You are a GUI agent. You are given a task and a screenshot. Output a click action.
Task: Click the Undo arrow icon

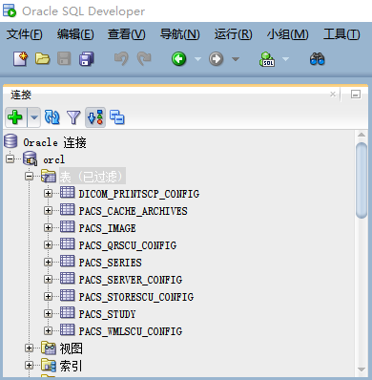(121, 59)
